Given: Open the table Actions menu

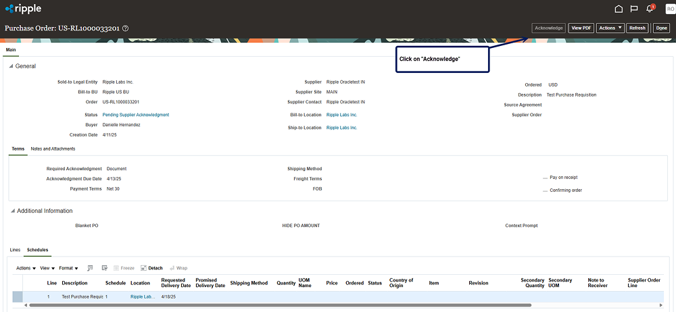Looking at the screenshot, I should coord(26,268).
